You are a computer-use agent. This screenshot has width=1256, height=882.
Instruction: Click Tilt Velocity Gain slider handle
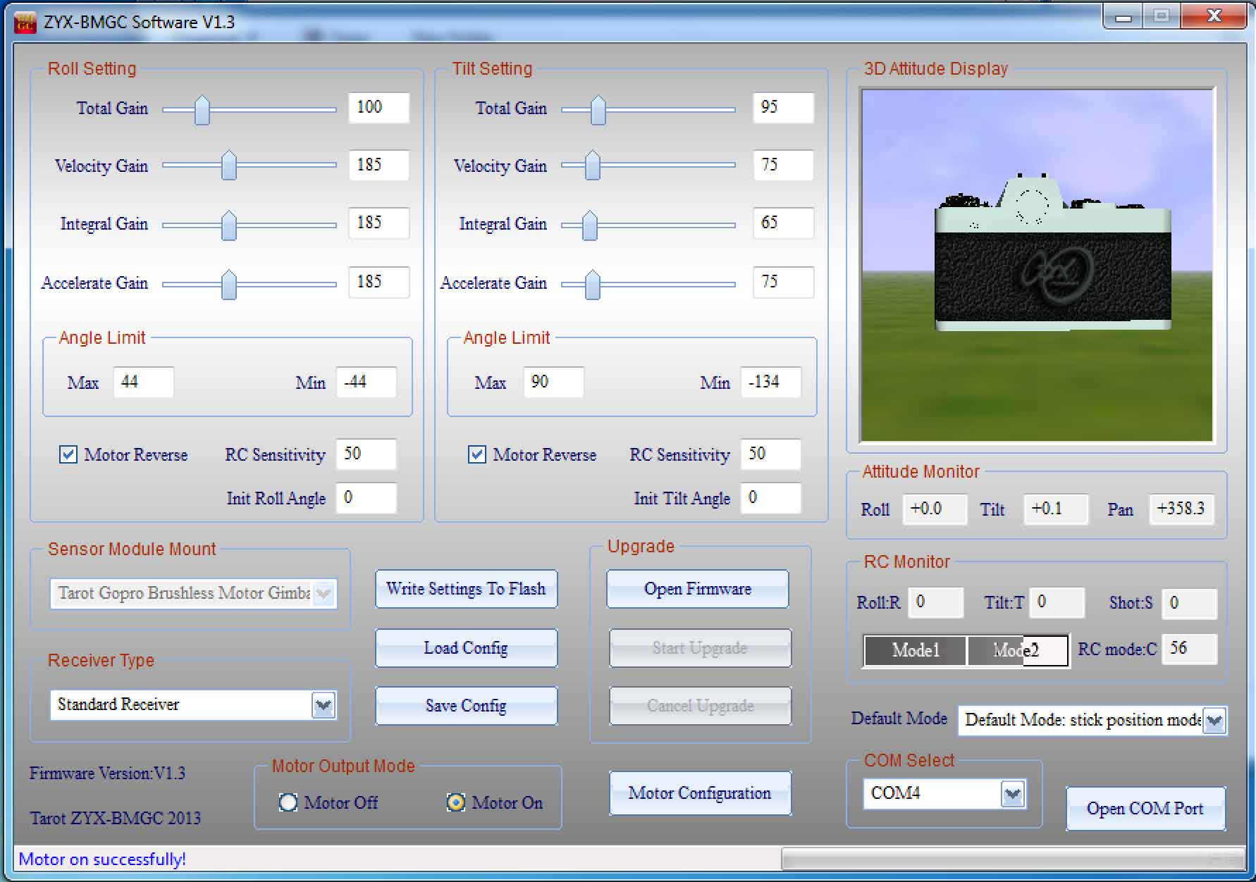(x=593, y=166)
